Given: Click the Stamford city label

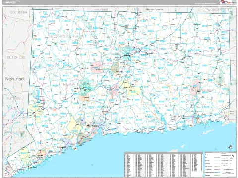Looking at the screenshot, I should click(x=33, y=167).
